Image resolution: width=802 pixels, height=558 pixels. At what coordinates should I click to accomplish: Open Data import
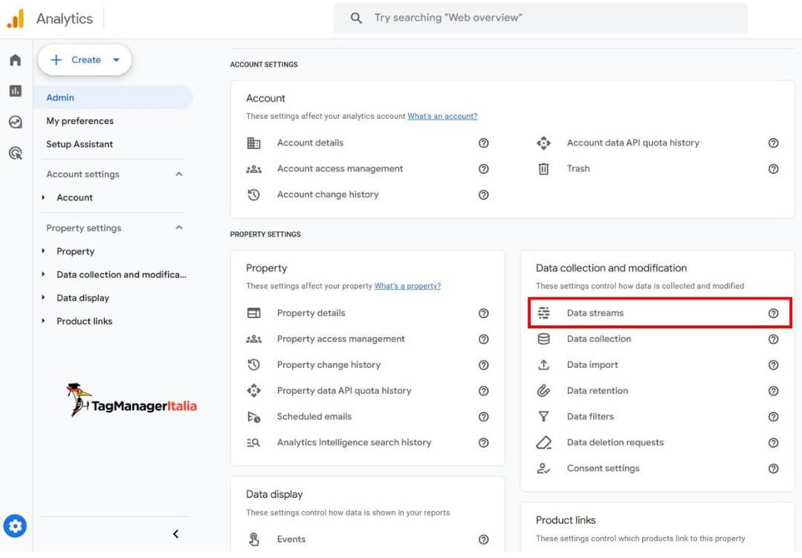point(592,365)
